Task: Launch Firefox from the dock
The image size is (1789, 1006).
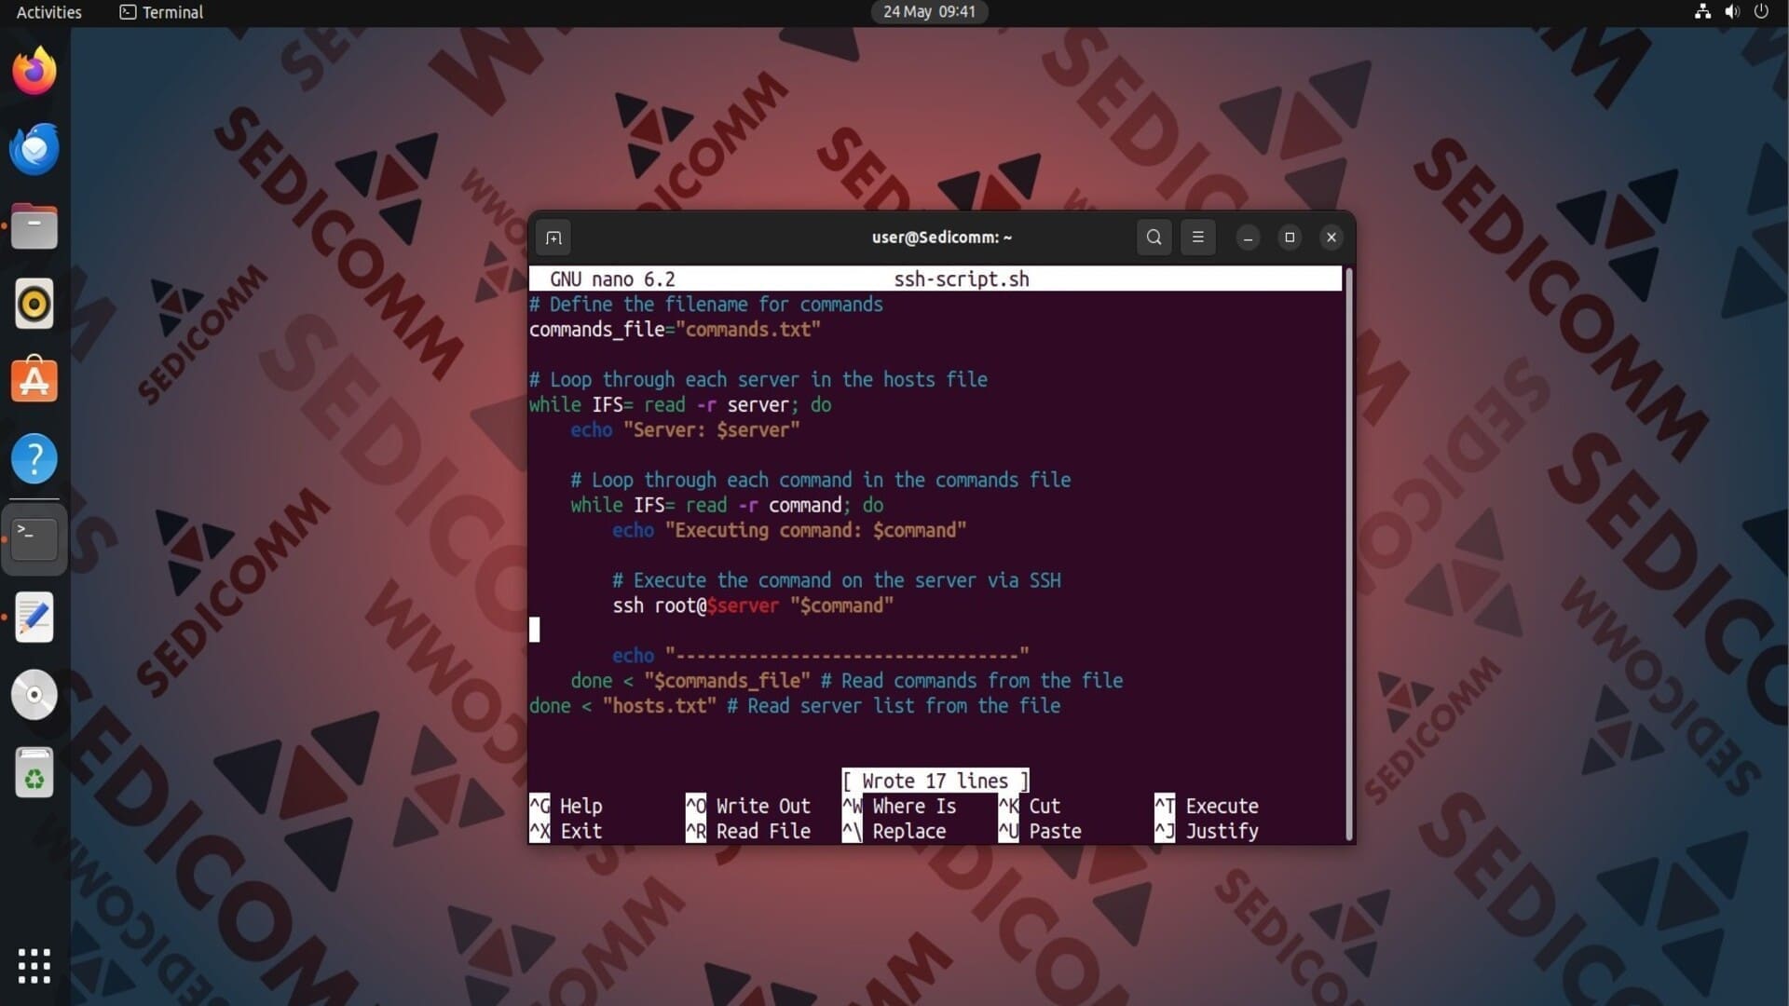Action: [x=34, y=72]
